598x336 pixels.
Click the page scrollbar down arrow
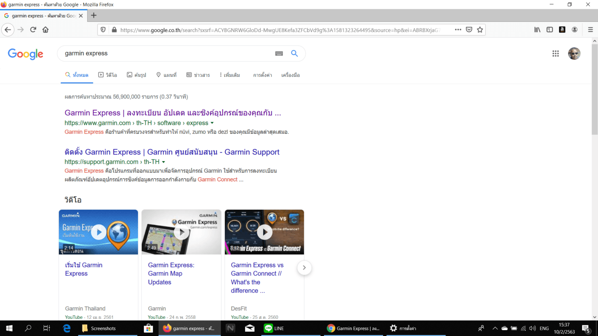pyautogui.click(x=595, y=317)
